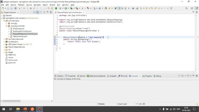The height and width of the screenshot is (112, 199).
Task: Expand Maven Dependencies node
Action: pyautogui.click(x=4, y=47)
